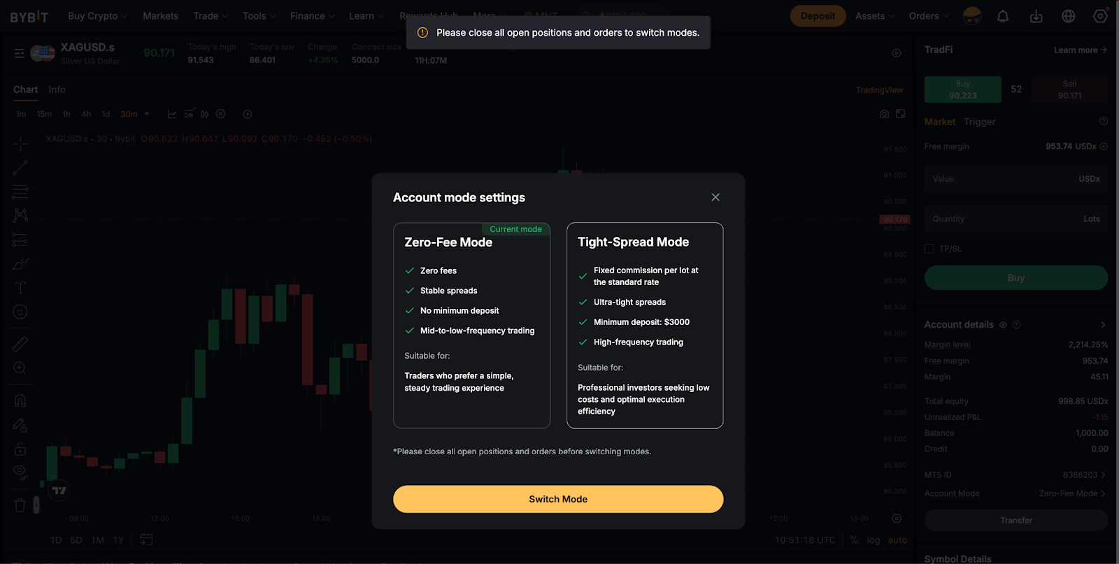Select the trend line drawing tool
The image size is (1119, 564).
point(20,168)
